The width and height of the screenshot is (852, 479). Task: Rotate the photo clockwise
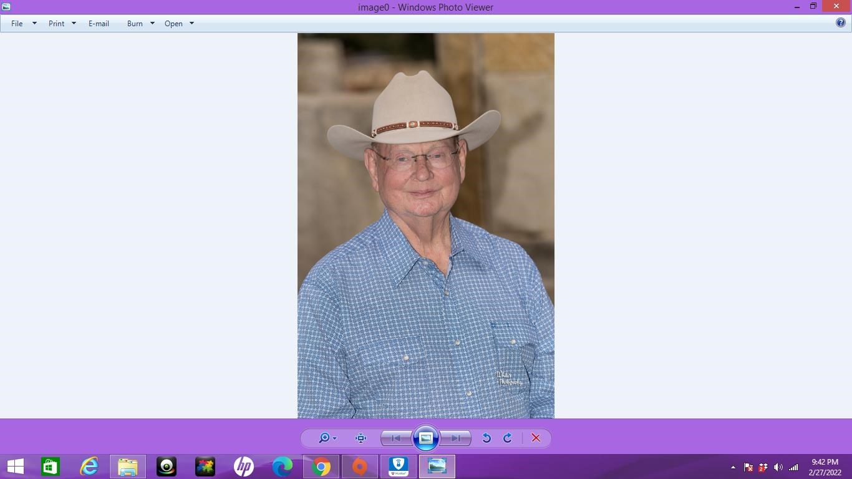click(508, 438)
